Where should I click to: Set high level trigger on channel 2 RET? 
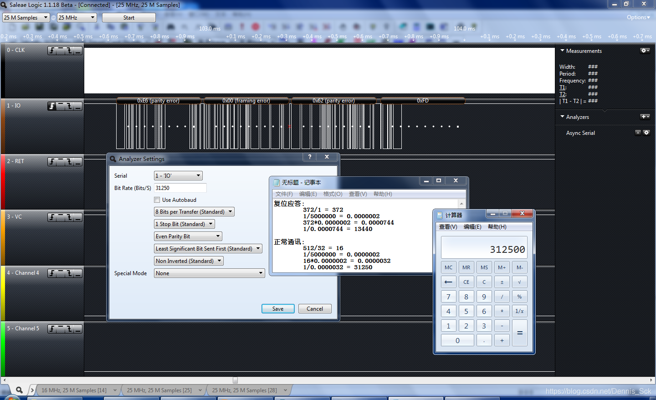pos(61,162)
